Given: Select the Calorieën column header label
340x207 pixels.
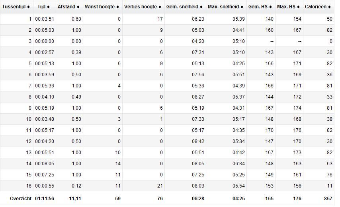Looking at the screenshot, I should tap(315, 7).
